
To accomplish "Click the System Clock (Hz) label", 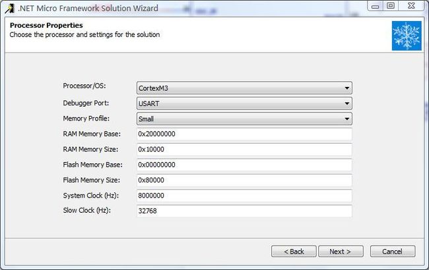I will pyautogui.click(x=91, y=196).
